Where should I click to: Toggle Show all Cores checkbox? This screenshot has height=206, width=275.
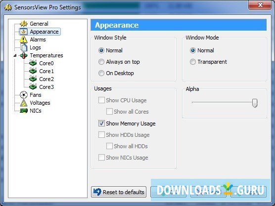pyautogui.click(x=109, y=112)
